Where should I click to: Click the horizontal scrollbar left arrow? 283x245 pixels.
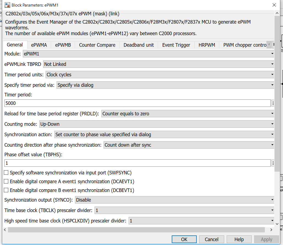point(5,230)
